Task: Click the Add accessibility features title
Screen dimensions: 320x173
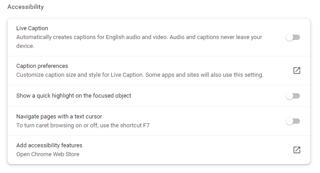Action: (49, 145)
